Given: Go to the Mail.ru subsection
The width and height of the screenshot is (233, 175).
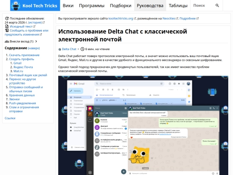Looking at the screenshot, I should 18,71.
